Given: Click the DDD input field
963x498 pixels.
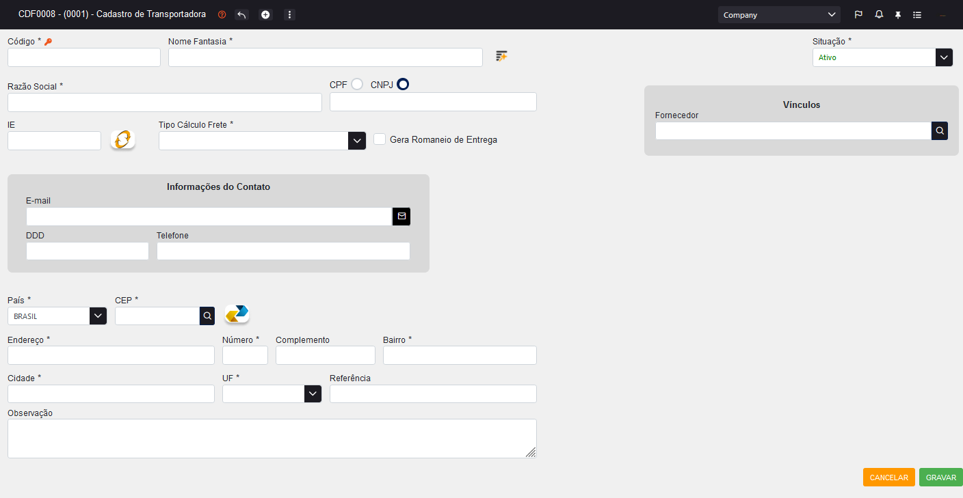Looking at the screenshot, I should coord(88,251).
